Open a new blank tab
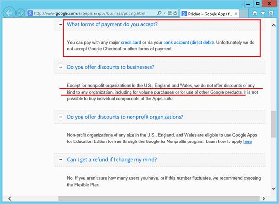The image size is (279, 204). tap(244, 14)
